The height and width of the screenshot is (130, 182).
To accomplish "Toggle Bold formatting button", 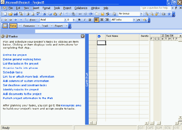I will tap(79, 20).
